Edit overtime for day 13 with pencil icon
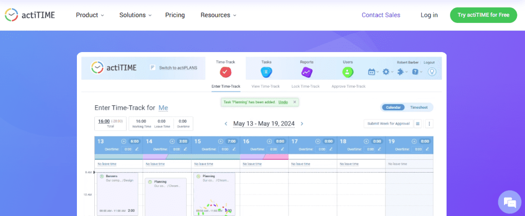525x216 pixels. pyautogui.click(x=137, y=149)
